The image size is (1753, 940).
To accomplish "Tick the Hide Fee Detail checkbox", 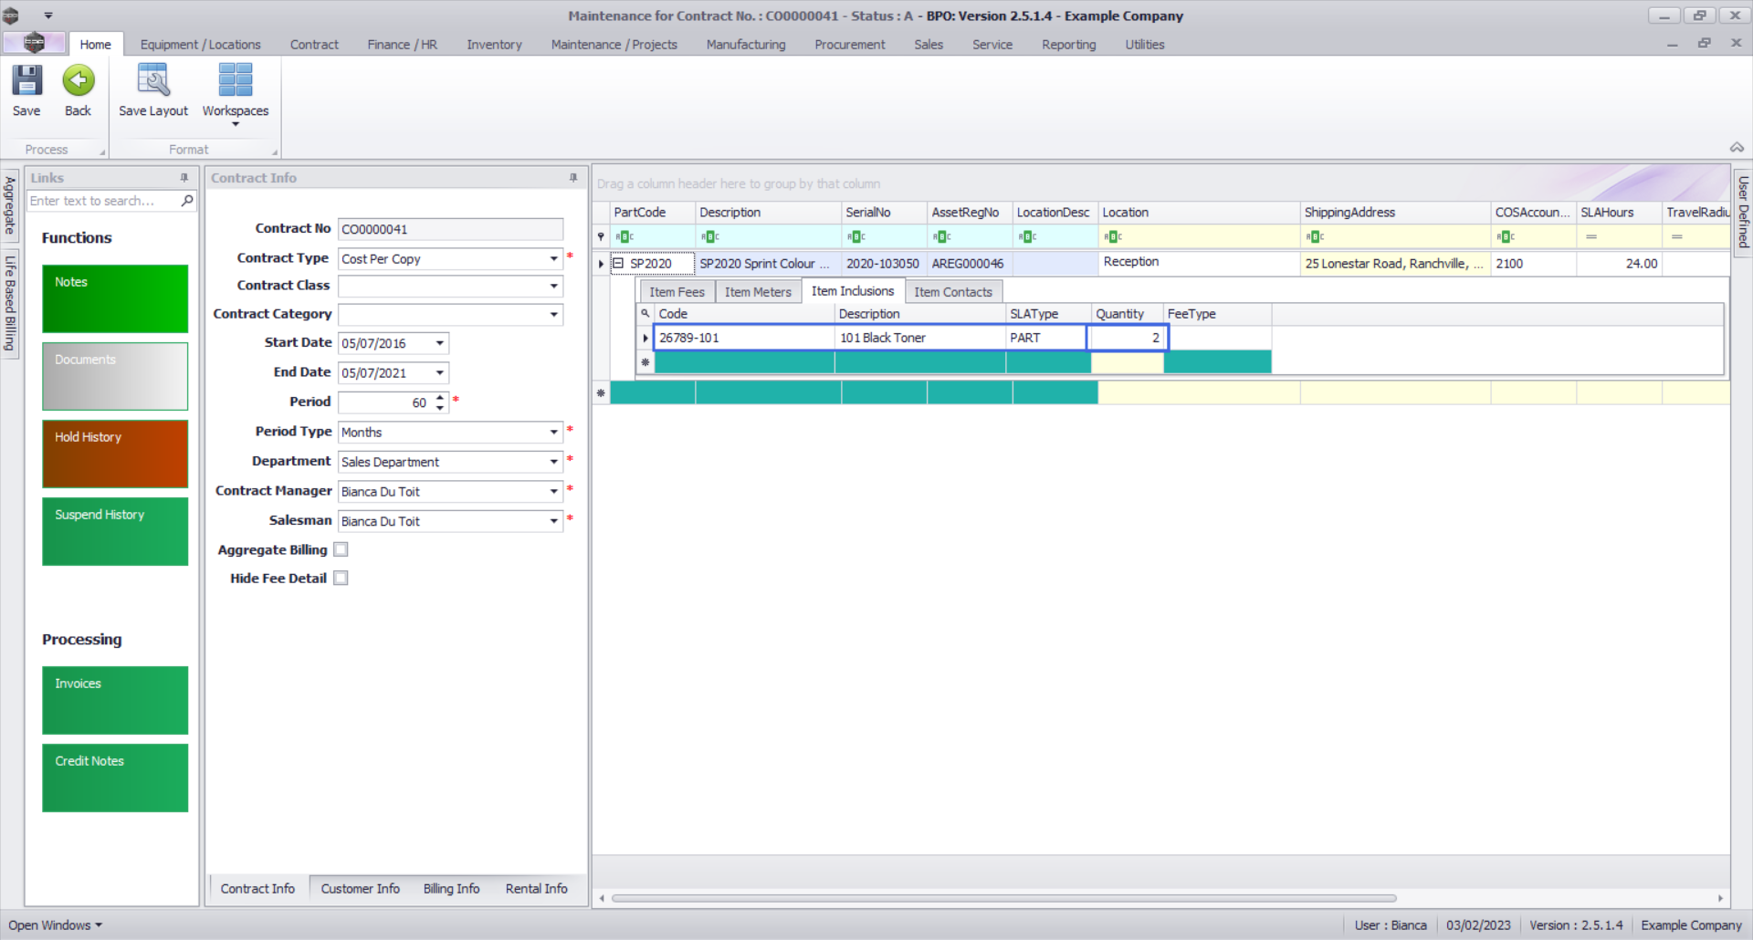I will pos(341,579).
